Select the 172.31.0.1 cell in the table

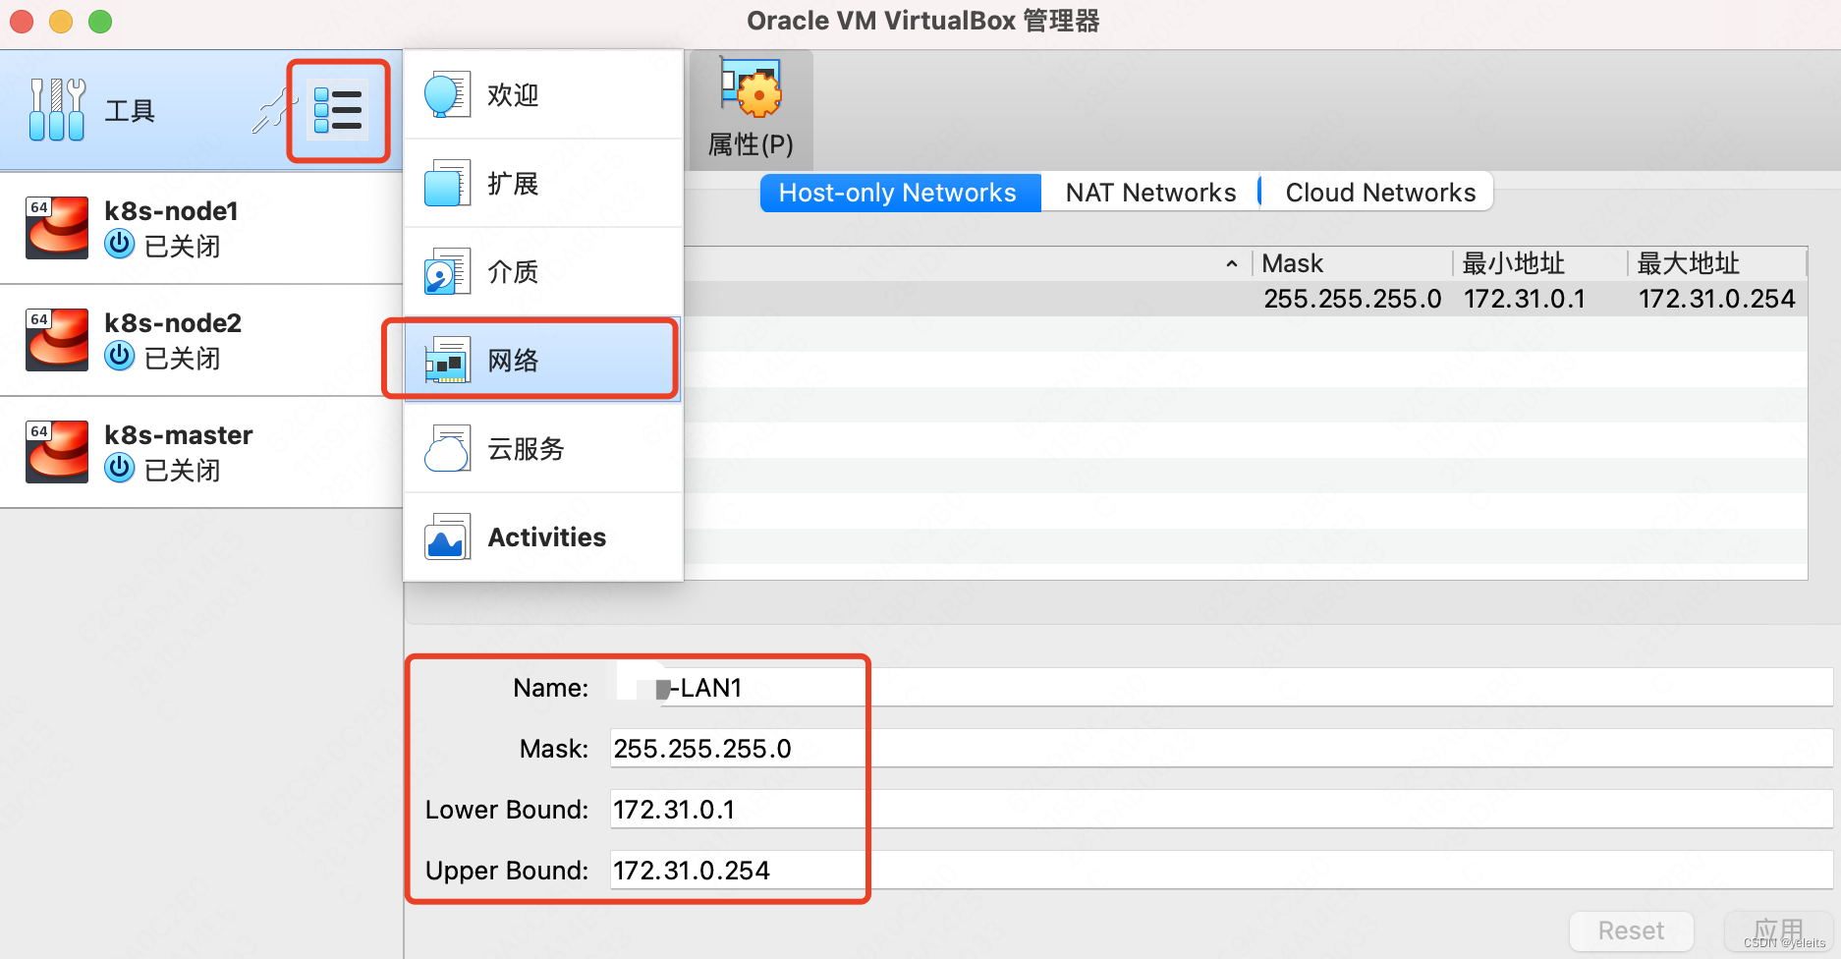(x=1525, y=299)
